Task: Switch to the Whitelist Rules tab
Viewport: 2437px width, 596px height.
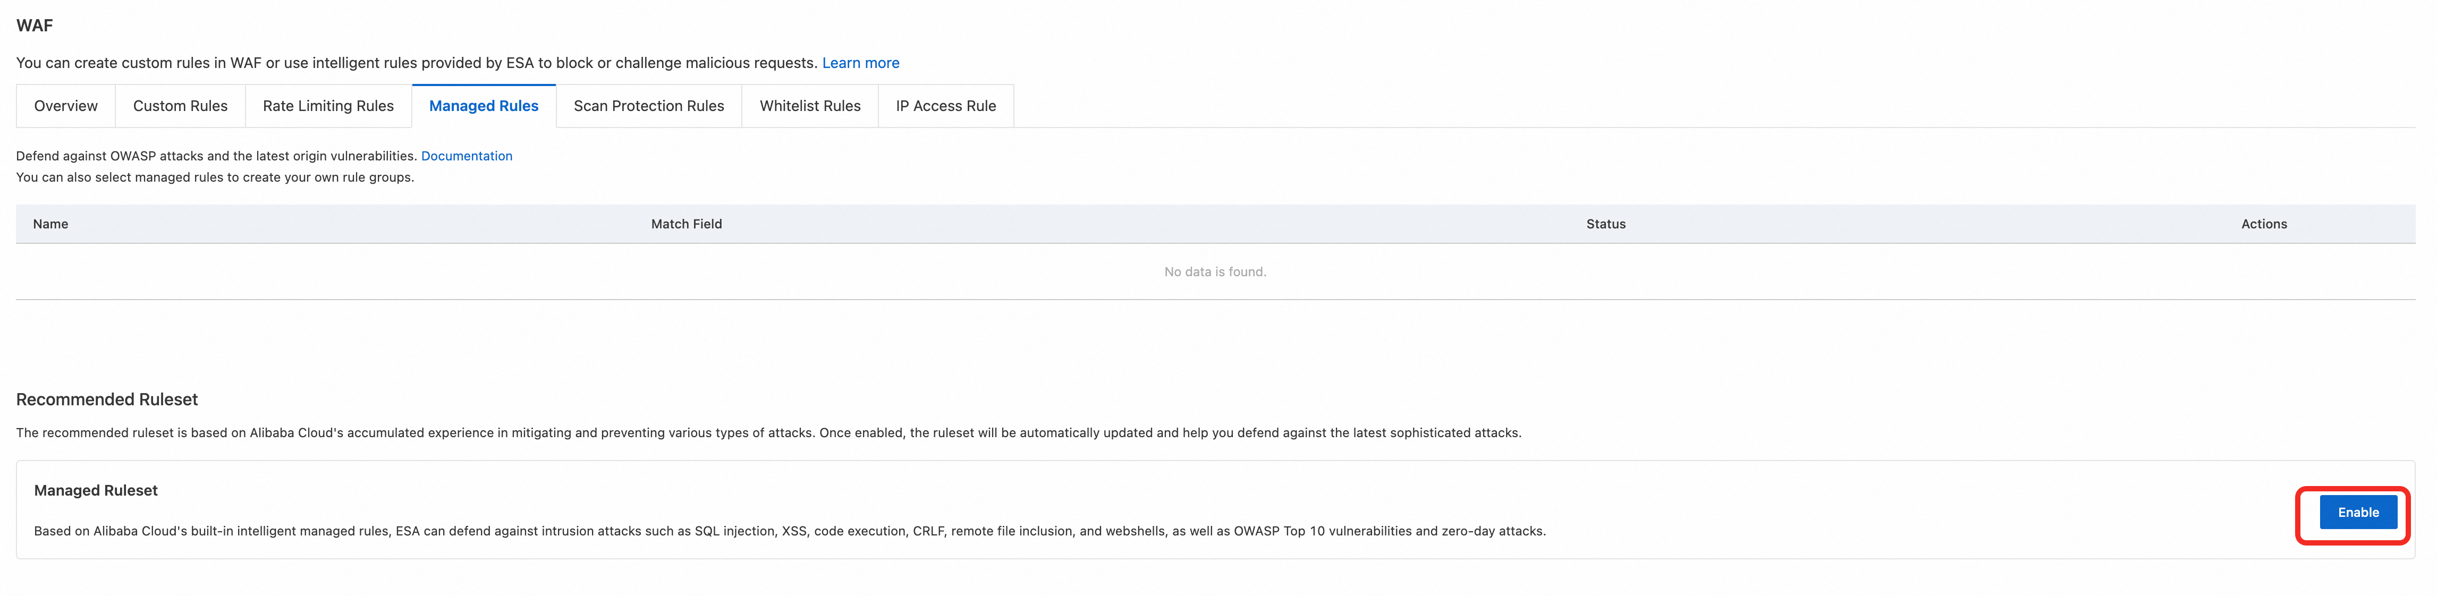Action: 810,106
